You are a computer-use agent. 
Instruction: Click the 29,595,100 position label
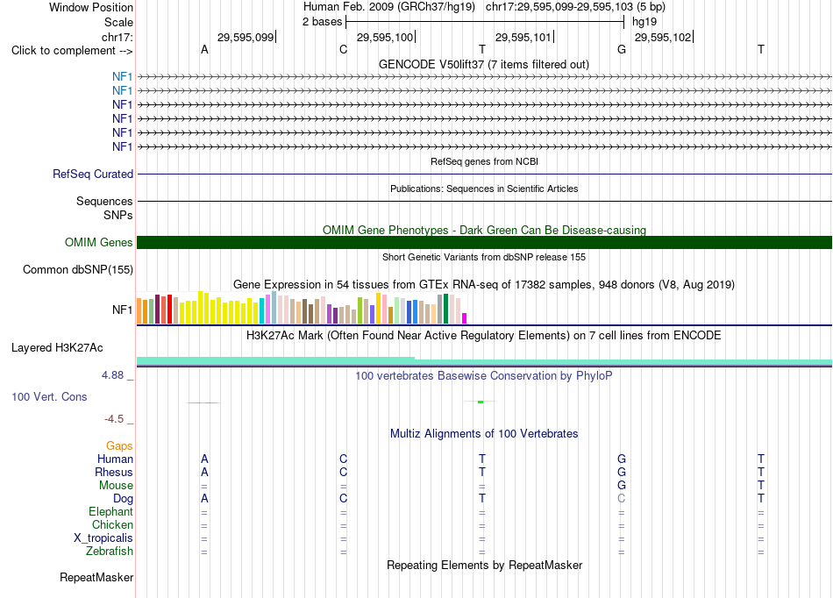coord(385,37)
